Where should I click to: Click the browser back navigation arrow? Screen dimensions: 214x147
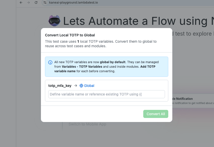pos(21,3)
